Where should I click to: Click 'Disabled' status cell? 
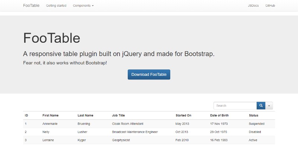coord(255,132)
